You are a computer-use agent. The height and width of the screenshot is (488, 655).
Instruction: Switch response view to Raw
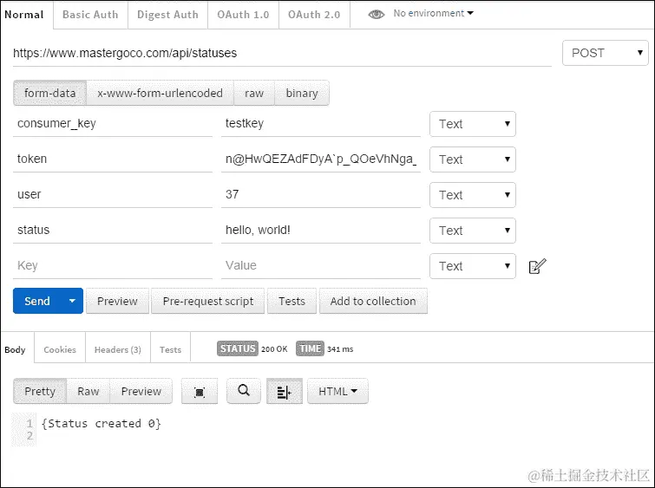[x=88, y=391]
